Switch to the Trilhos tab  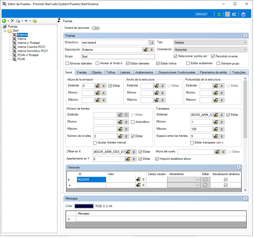pyautogui.click(x=111, y=72)
